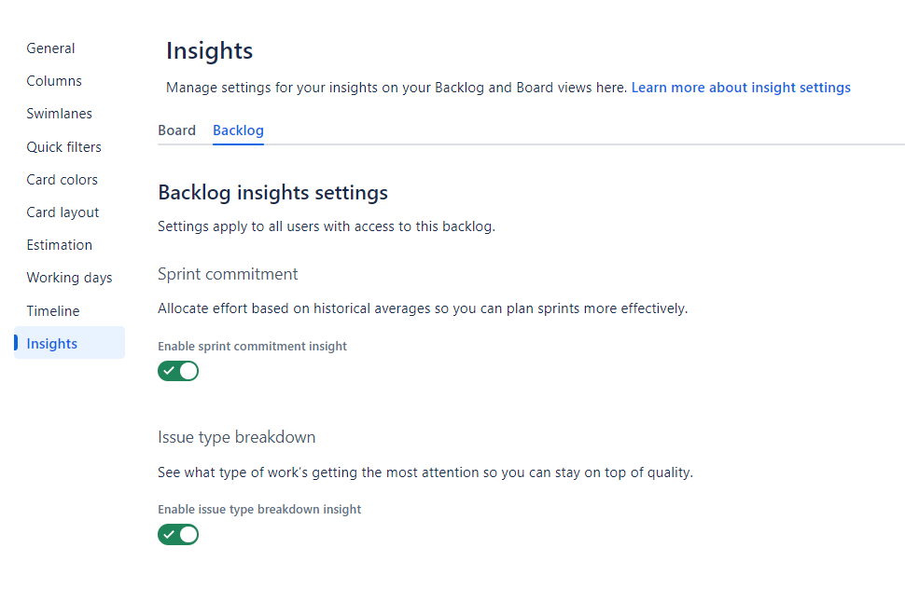This screenshot has height=616, width=905.
Task: Open Timeline settings
Action: point(53,311)
